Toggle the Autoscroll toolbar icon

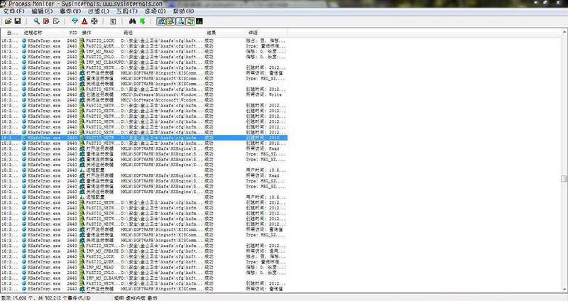(46, 21)
